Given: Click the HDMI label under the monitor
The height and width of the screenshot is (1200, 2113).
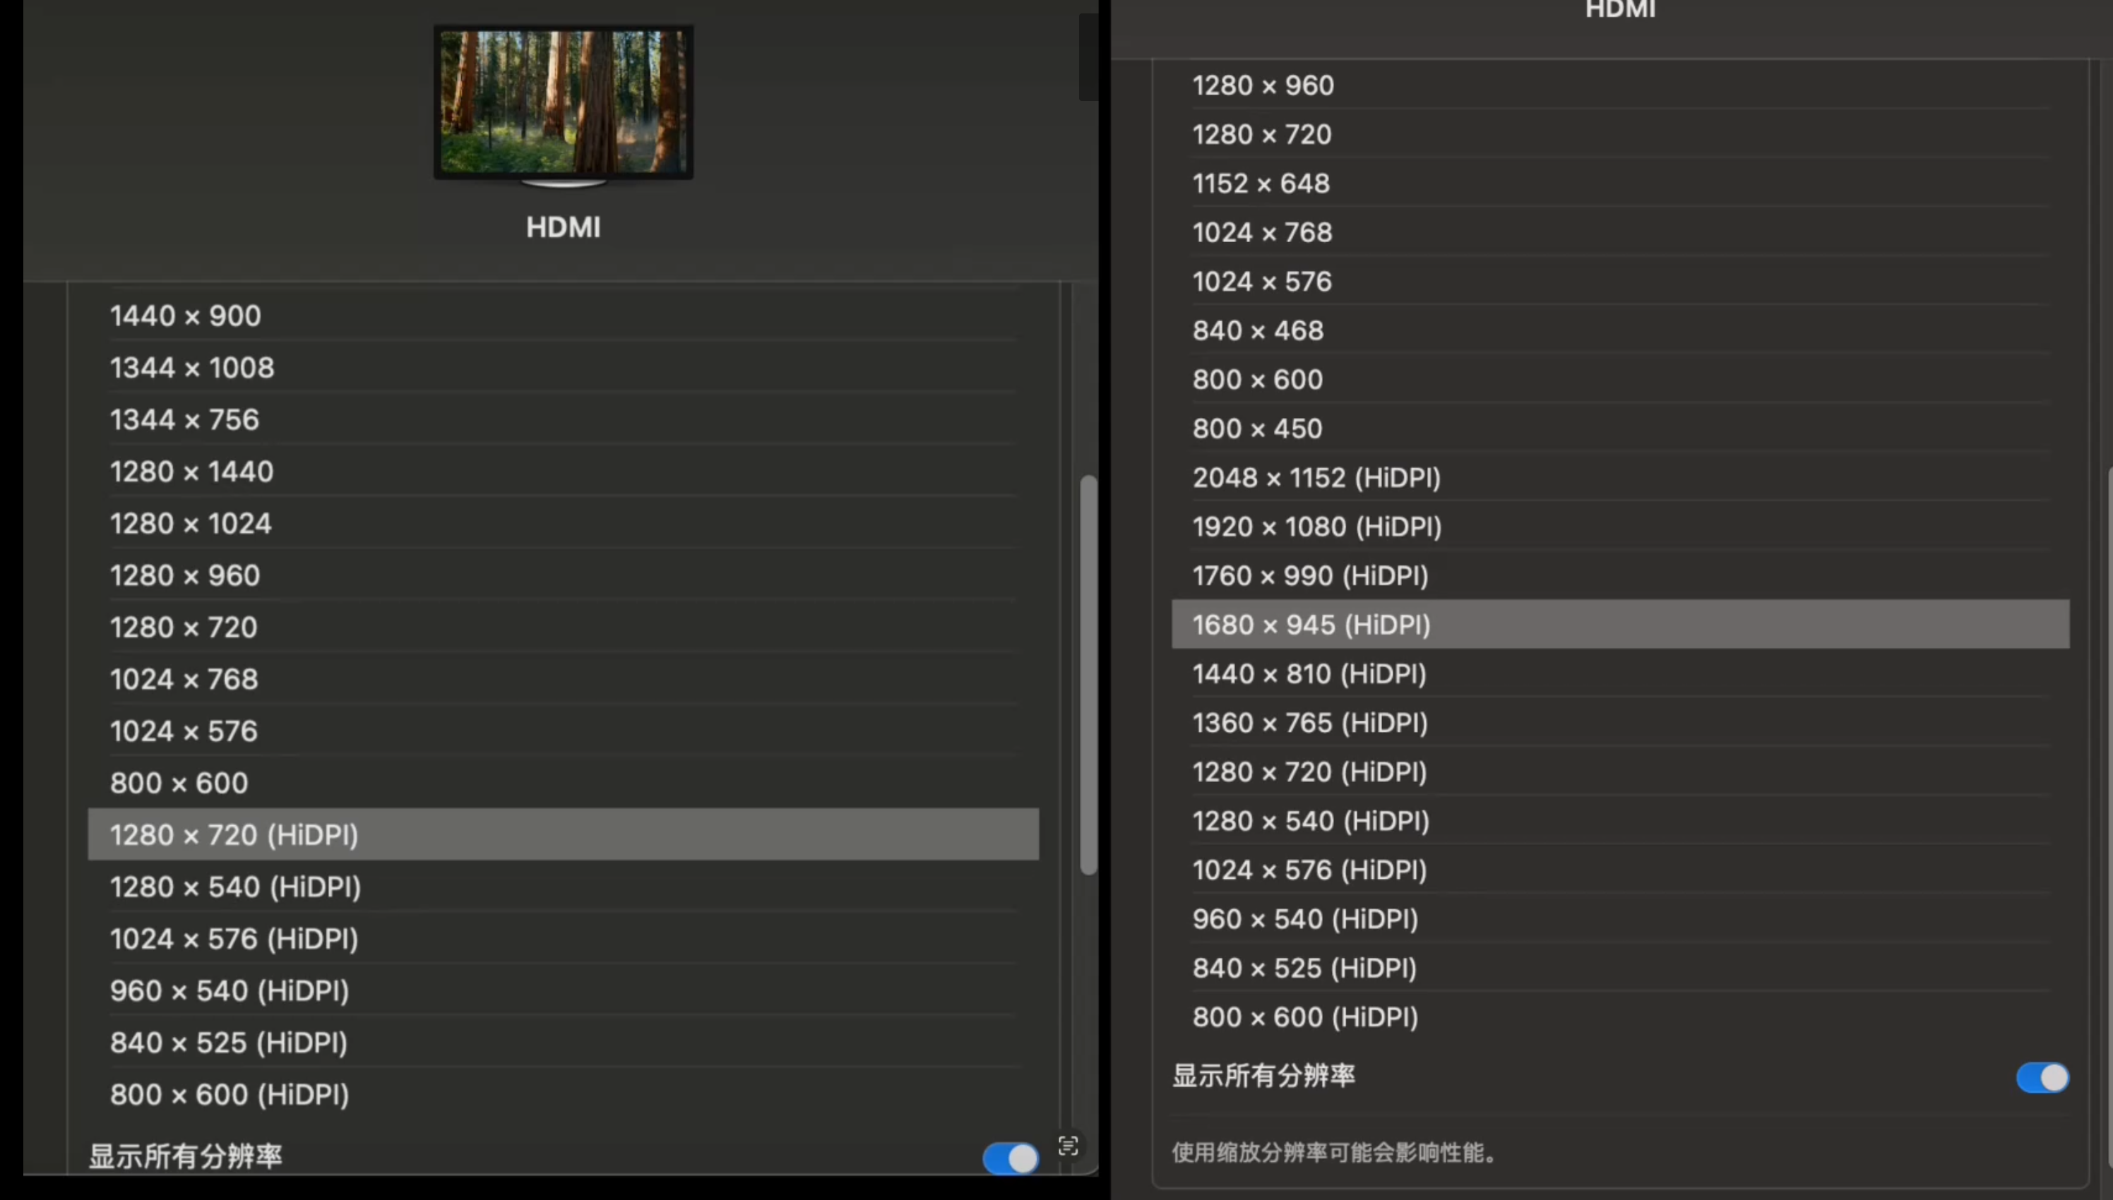Looking at the screenshot, I should pyautogui.click(x=563, y=227).
